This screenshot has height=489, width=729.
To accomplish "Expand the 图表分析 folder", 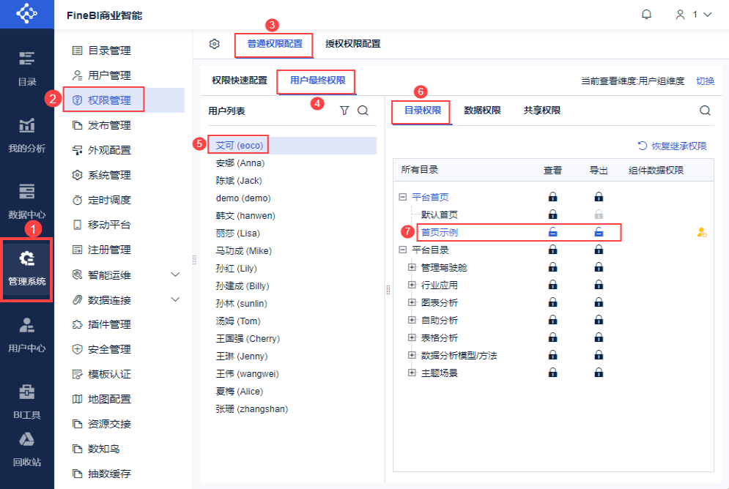I will [x=412, y=302].
